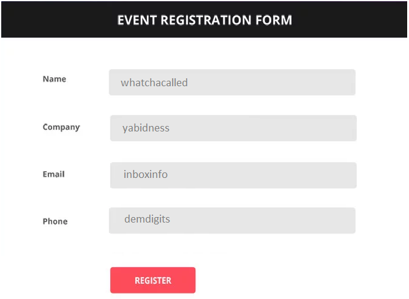Click the 'yabidness' placeholder text
Image resolution: width=409 pixels, height=299 pixels.
pos(146,128)
